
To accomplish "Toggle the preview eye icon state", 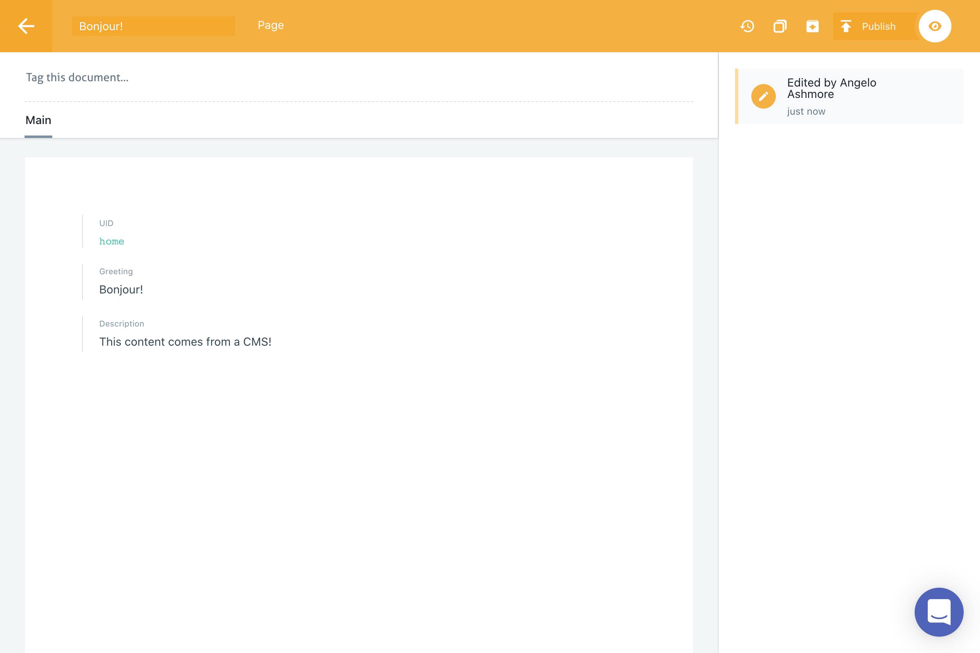I will (x=935, y=25).
